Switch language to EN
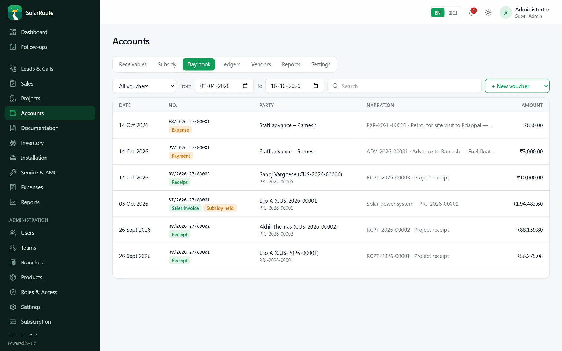 (x=438, y=12)
